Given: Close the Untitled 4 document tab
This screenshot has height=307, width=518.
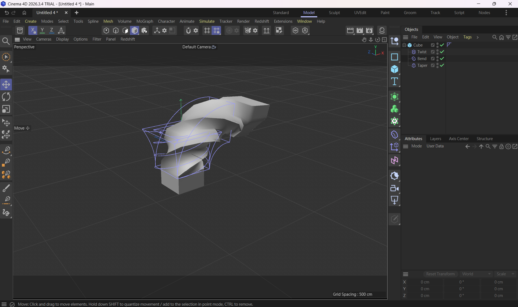Looking at the screenshot, I should [66, 13].
